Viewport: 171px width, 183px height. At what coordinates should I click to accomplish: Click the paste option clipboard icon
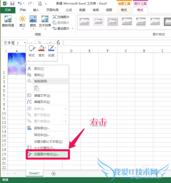pyautogui.click(x=37, y=88)
